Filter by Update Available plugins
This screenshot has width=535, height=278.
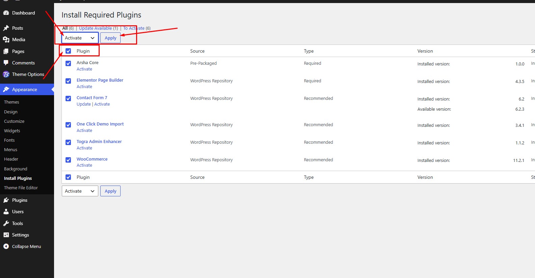pos(96,28)
